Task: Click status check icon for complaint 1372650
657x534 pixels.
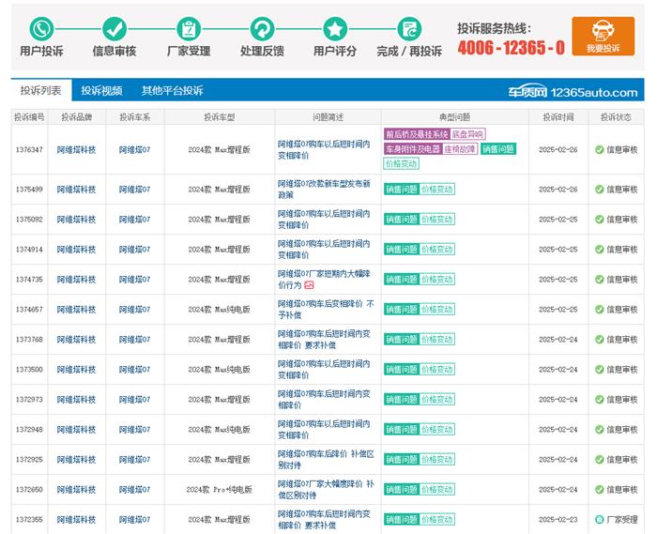Action: click(x=599, y=490)
